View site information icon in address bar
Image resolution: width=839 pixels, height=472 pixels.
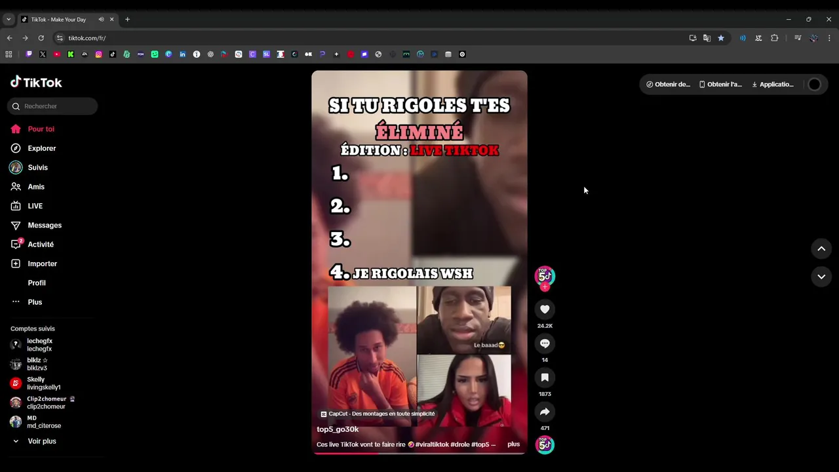click(x=60, y=38)
